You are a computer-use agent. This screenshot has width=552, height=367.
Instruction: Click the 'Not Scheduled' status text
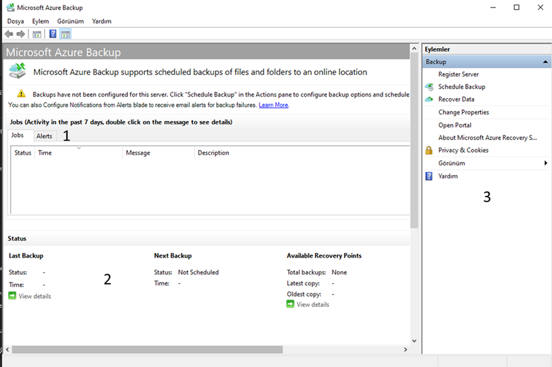click(198, 272)
